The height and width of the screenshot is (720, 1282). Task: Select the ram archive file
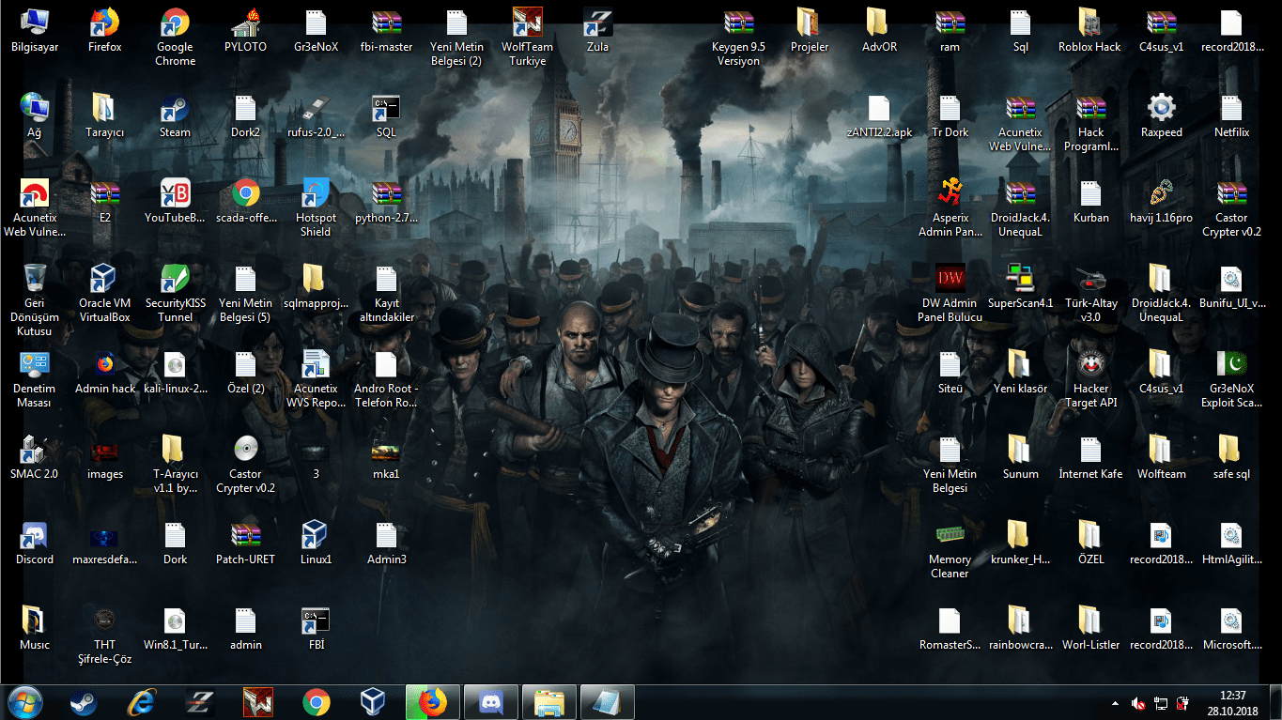tap(950, 31)
